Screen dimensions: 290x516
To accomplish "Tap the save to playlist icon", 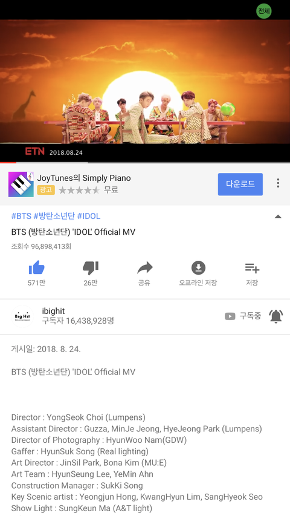I will [252, 268].
